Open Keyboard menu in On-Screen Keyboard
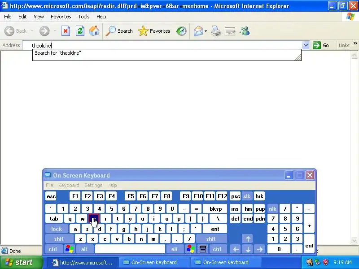The height and width of the screenshot is (269, 359). [x=69, y=185]
